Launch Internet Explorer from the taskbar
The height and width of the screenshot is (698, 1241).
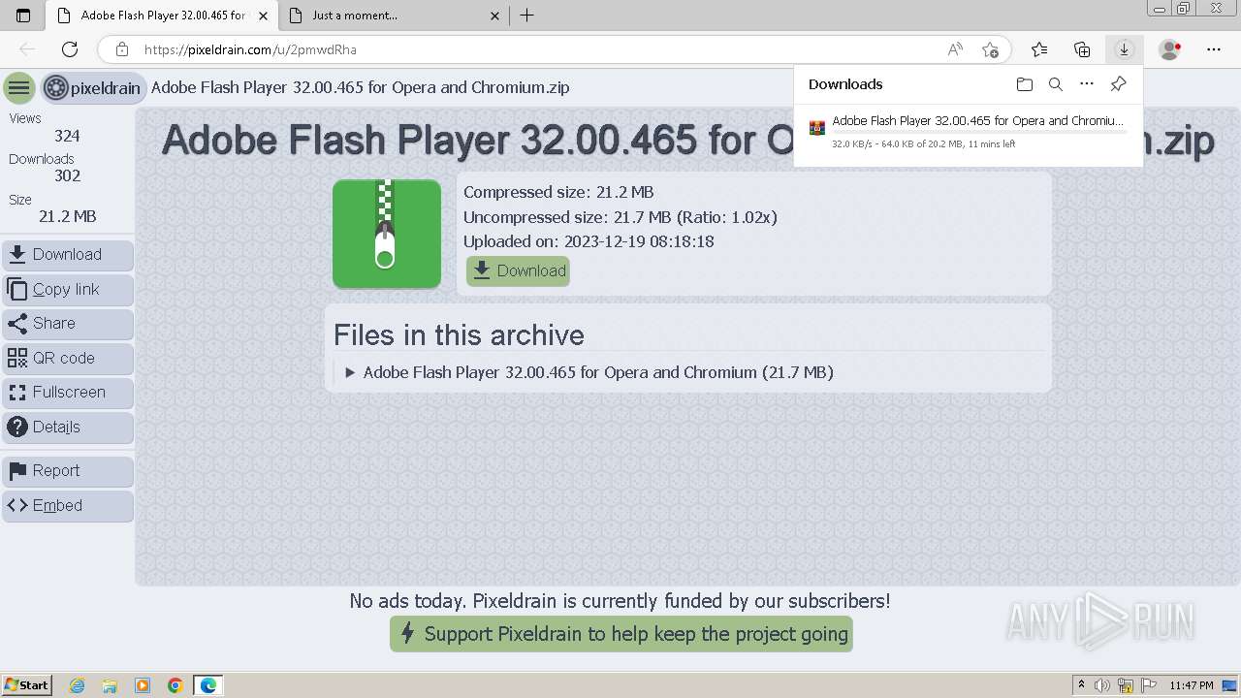click(78, 685)
